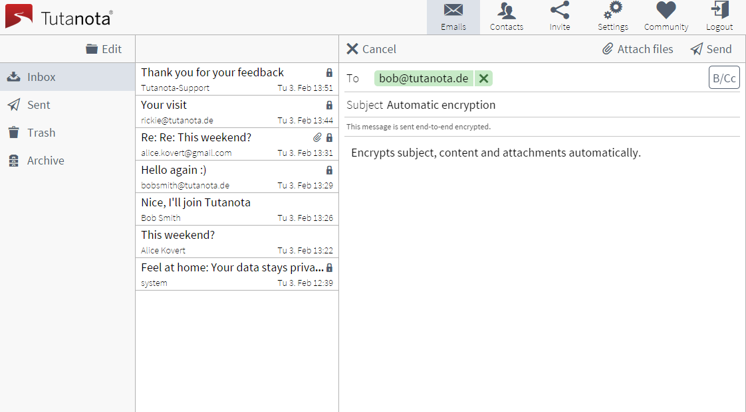
Task: Click the Subject input field
Action: (x=559, y=105)
